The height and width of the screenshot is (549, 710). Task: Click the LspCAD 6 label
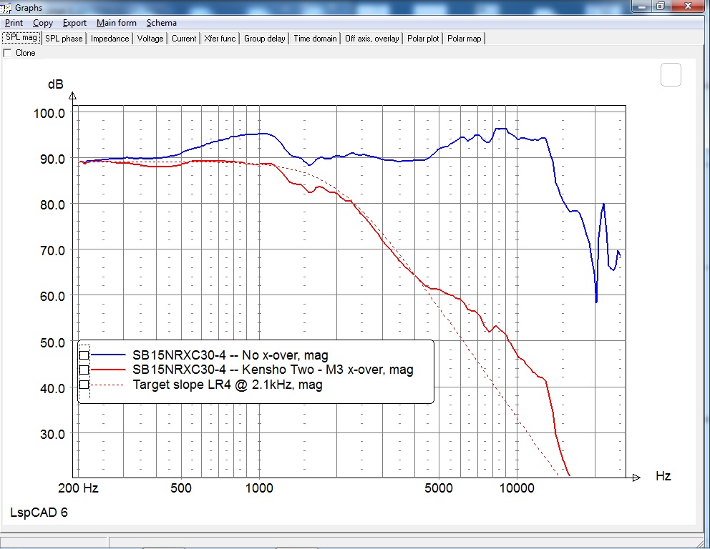pyautogui.click(x=39, y=513)
